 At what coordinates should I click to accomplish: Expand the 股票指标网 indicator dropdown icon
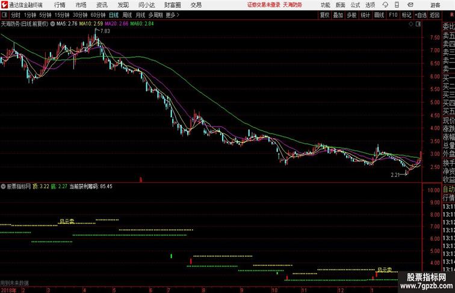tap(3, 187)
